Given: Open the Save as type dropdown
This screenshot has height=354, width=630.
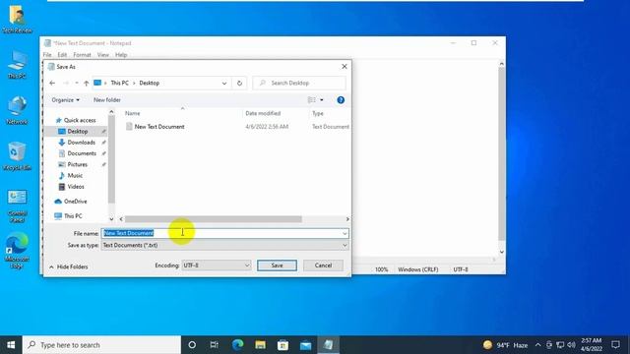Looking at the screenshot, I should (224, 245).
